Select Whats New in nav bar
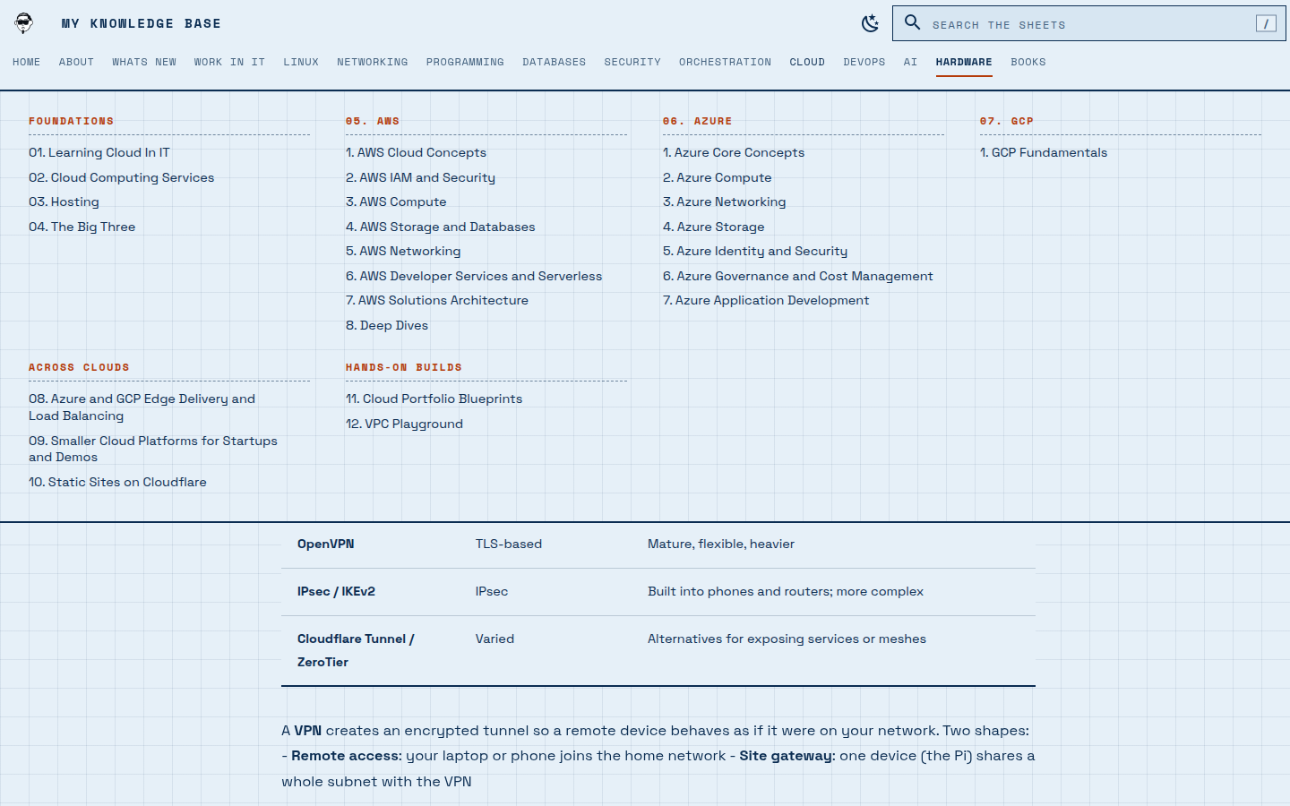1290x806 pixels. pyautogui.click(x=144, y=62)
